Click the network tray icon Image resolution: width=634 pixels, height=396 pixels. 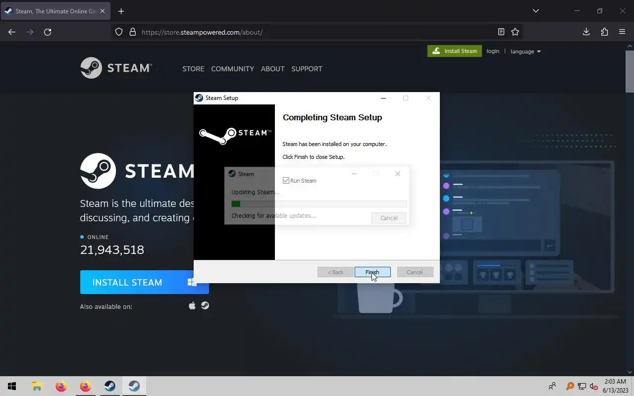[x=581, y=386]
